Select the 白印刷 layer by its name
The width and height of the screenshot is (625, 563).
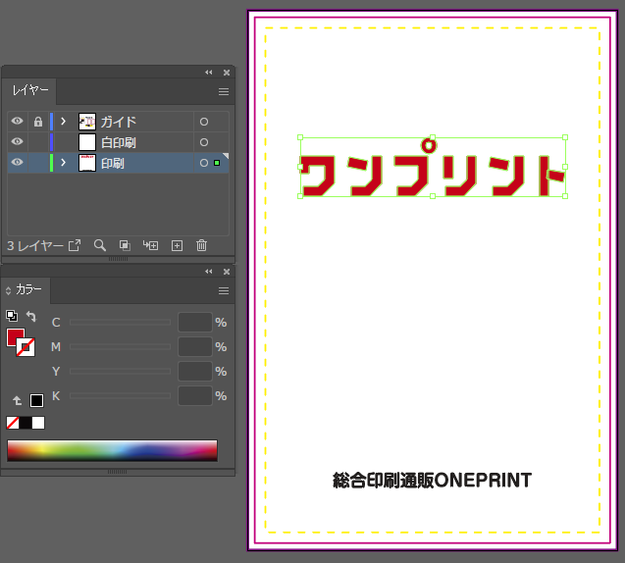pyautogui.click(x=119, y=142)
